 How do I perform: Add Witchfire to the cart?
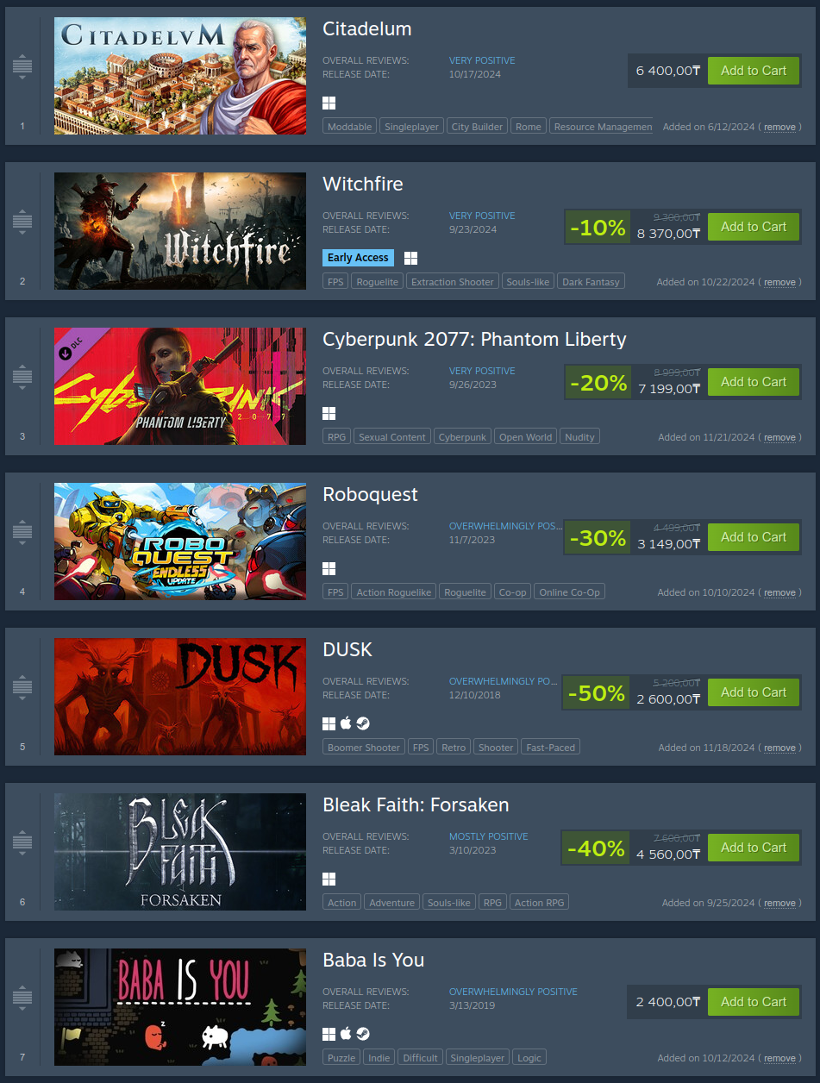click(754, 227)
